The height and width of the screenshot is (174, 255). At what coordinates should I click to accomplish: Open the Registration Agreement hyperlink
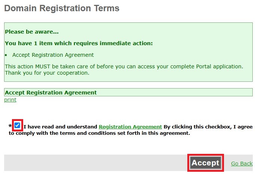[x=130, y=127]
